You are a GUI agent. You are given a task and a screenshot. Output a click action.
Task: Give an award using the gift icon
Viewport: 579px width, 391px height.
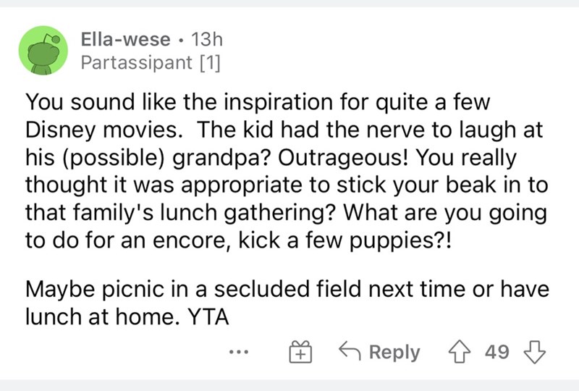tap(300, 352)
